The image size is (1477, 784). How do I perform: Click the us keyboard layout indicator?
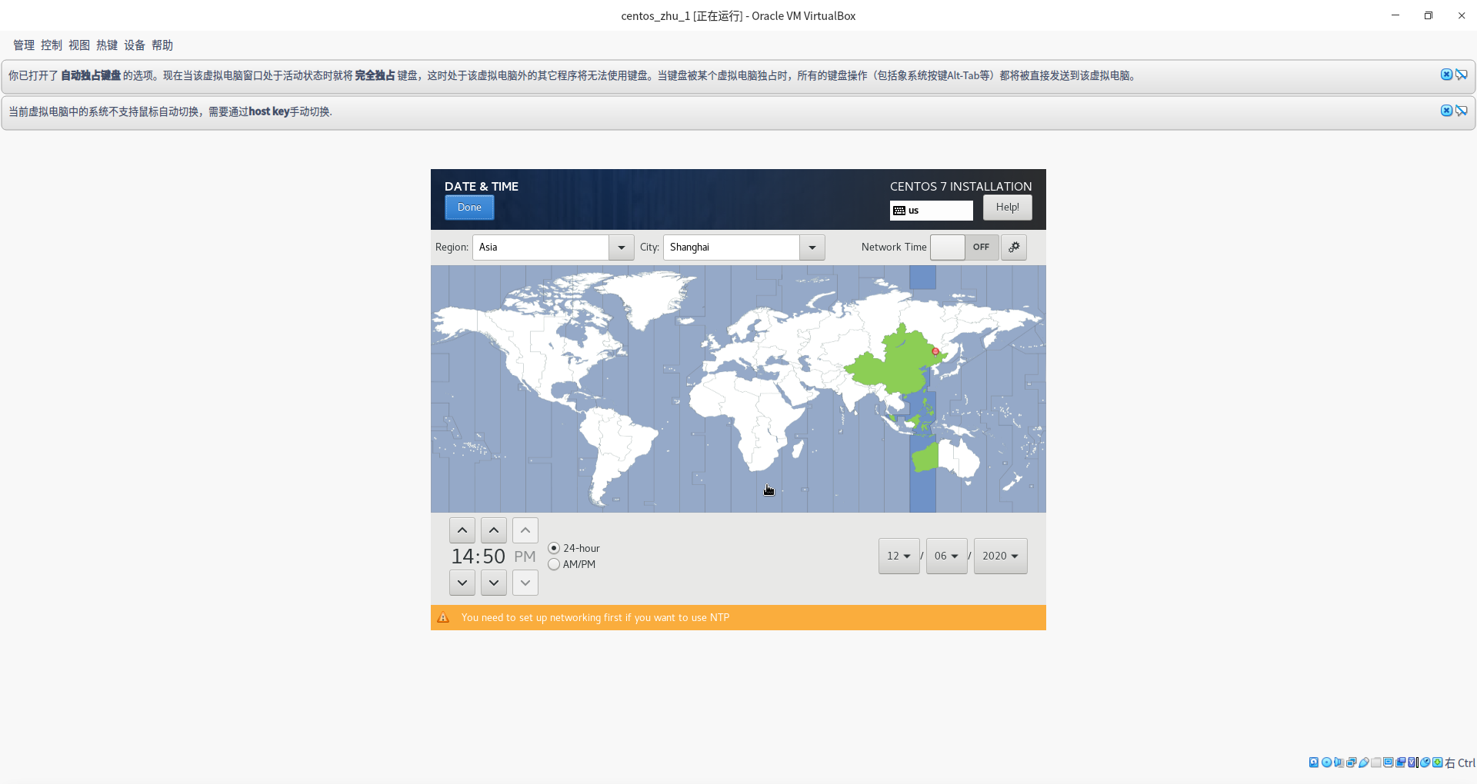[x=931, y=210]
